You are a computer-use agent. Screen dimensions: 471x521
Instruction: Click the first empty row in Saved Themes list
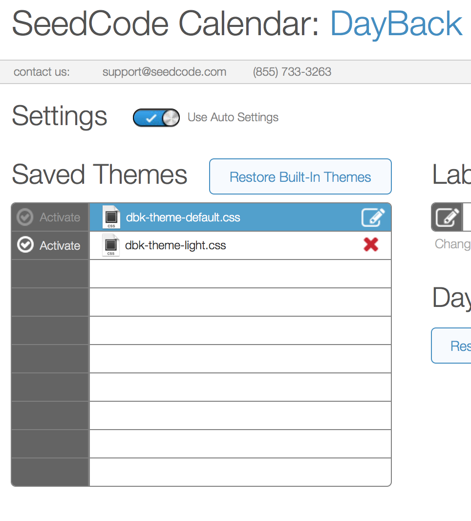(x=240, y=274)
